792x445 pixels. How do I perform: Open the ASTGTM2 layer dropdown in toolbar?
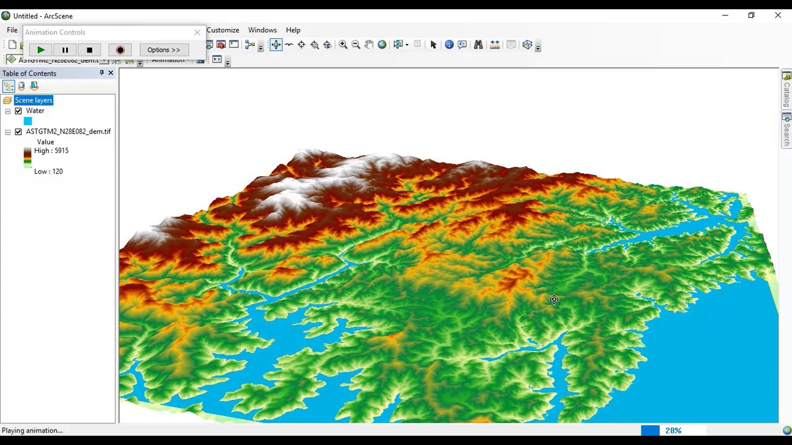pyautogui.click(x=105, y=61)
